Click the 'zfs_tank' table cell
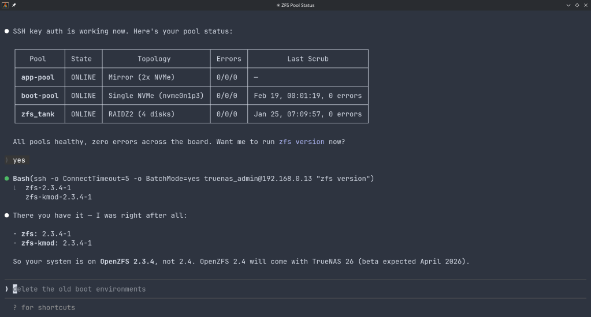 pyautogui.click(x=38, y=114)
